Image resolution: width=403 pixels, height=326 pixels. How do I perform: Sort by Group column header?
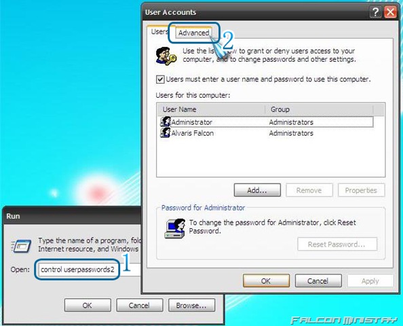point(320,109)
